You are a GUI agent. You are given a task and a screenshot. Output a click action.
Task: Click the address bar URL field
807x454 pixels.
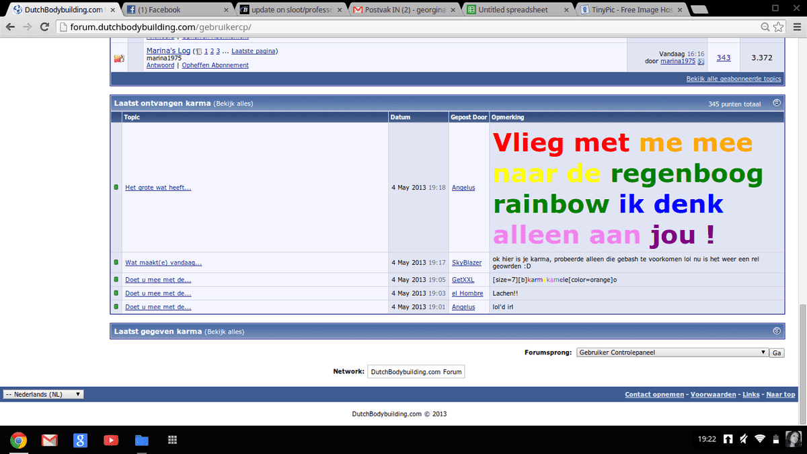(403, 27)
